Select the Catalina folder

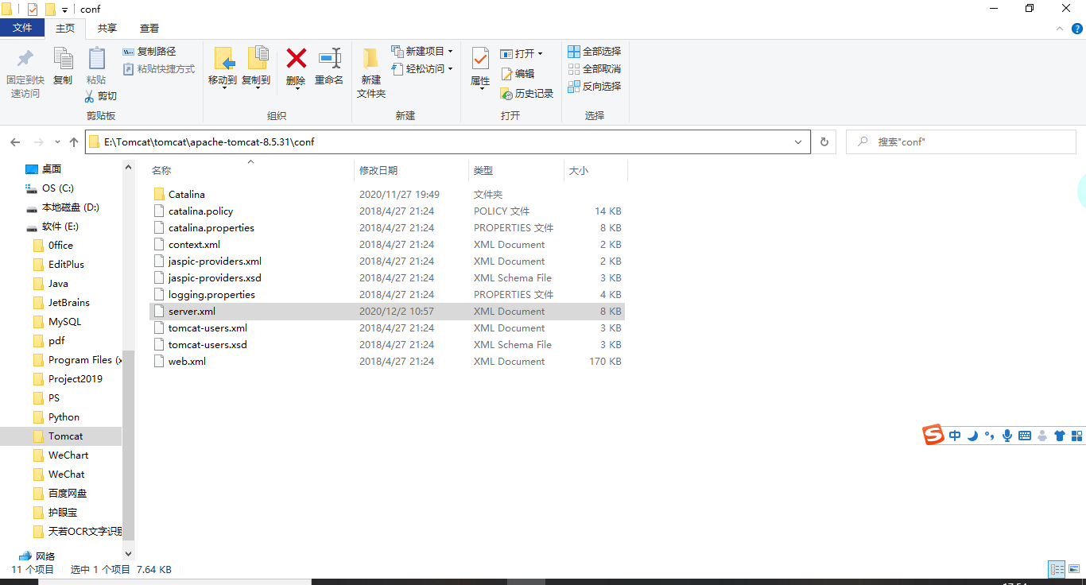point(387,195)
